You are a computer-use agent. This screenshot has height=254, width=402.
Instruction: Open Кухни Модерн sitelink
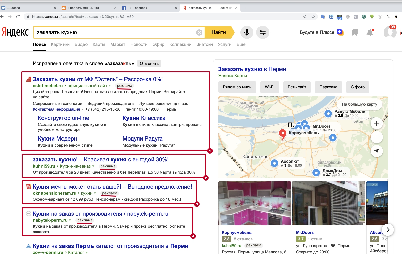click(x=57, y=138)
